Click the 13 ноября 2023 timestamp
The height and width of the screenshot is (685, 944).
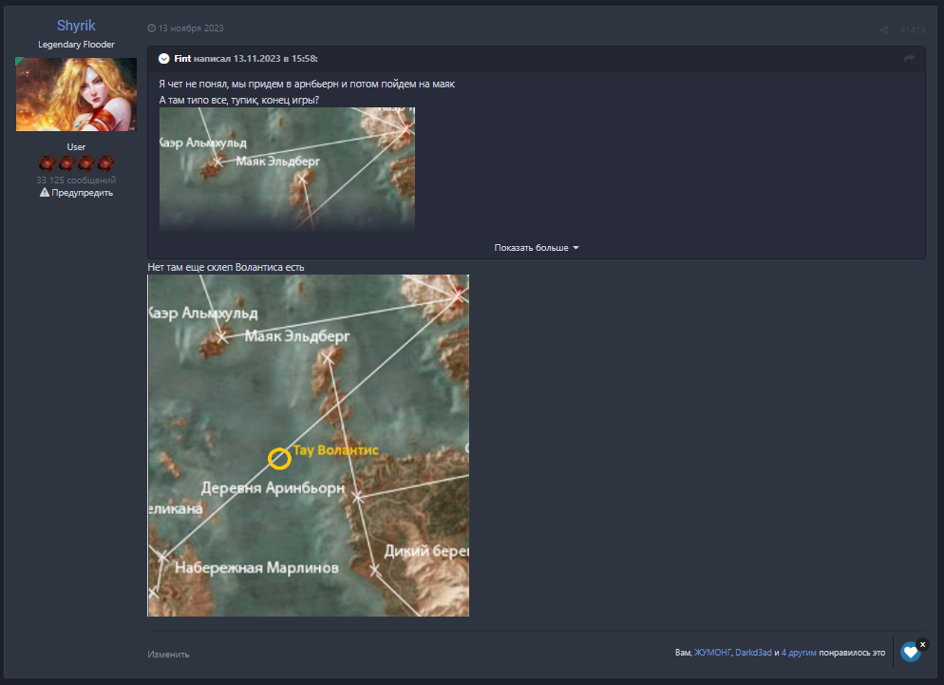(x=191, y=29)
